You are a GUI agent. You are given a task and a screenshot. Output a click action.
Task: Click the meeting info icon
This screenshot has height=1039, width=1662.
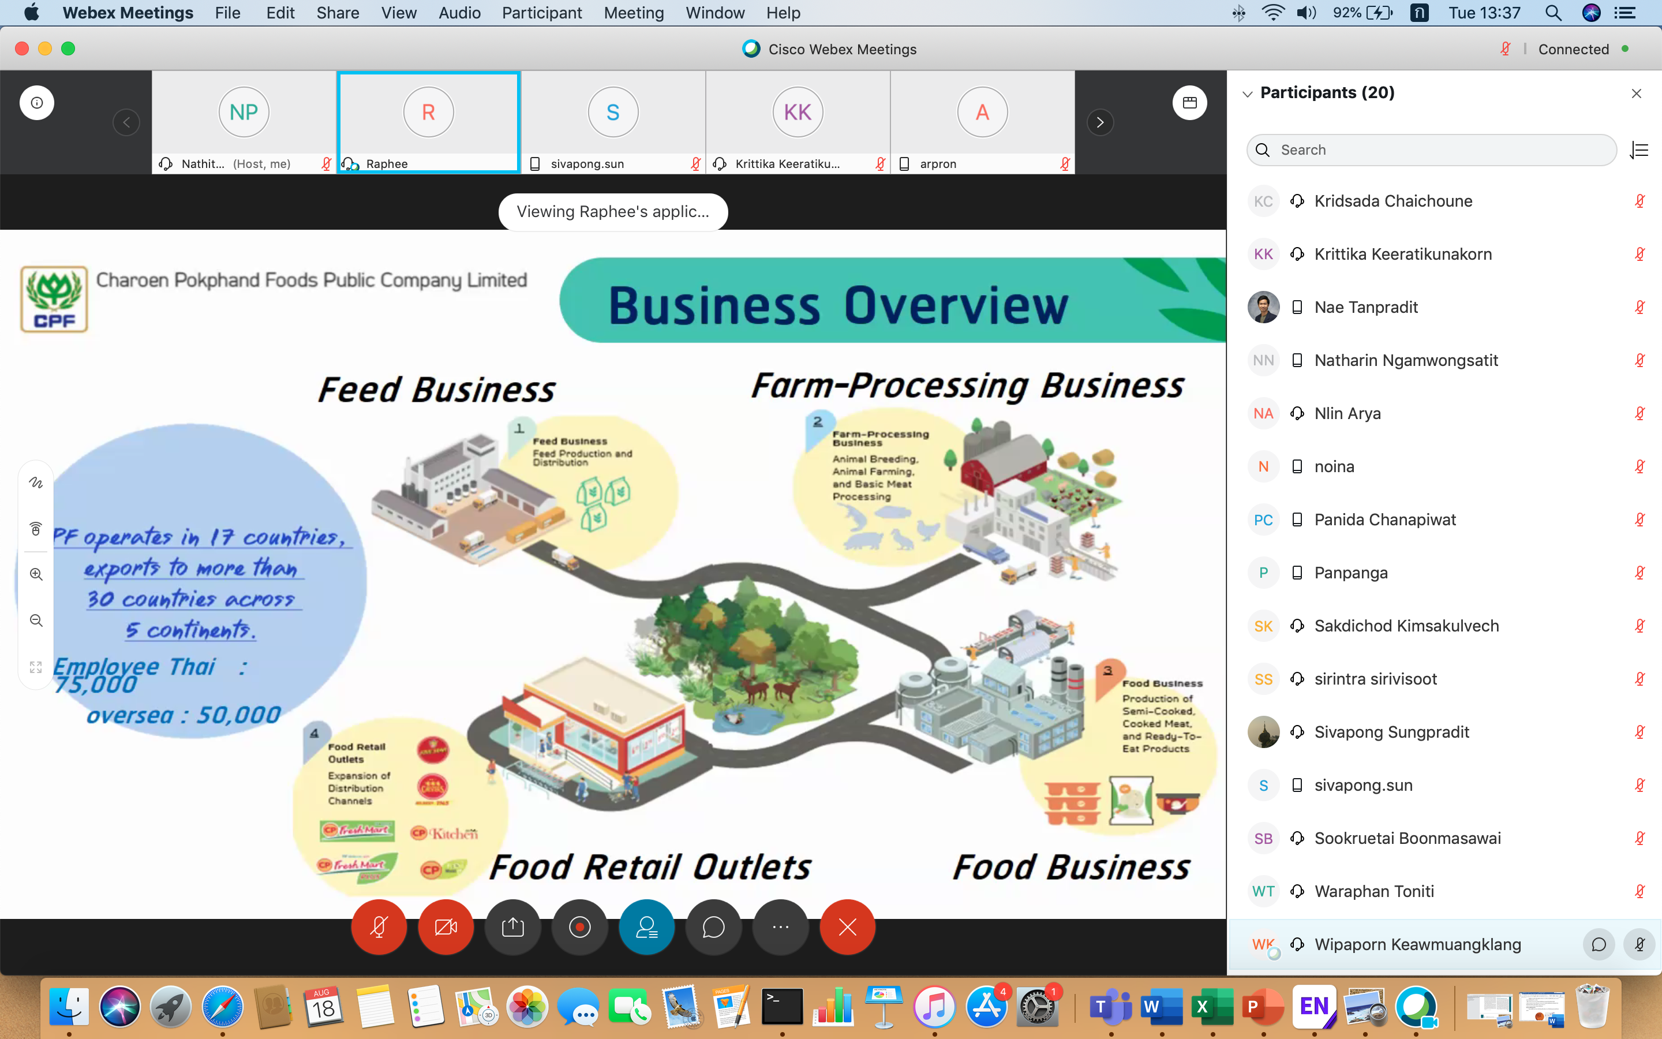pos(37,102)
